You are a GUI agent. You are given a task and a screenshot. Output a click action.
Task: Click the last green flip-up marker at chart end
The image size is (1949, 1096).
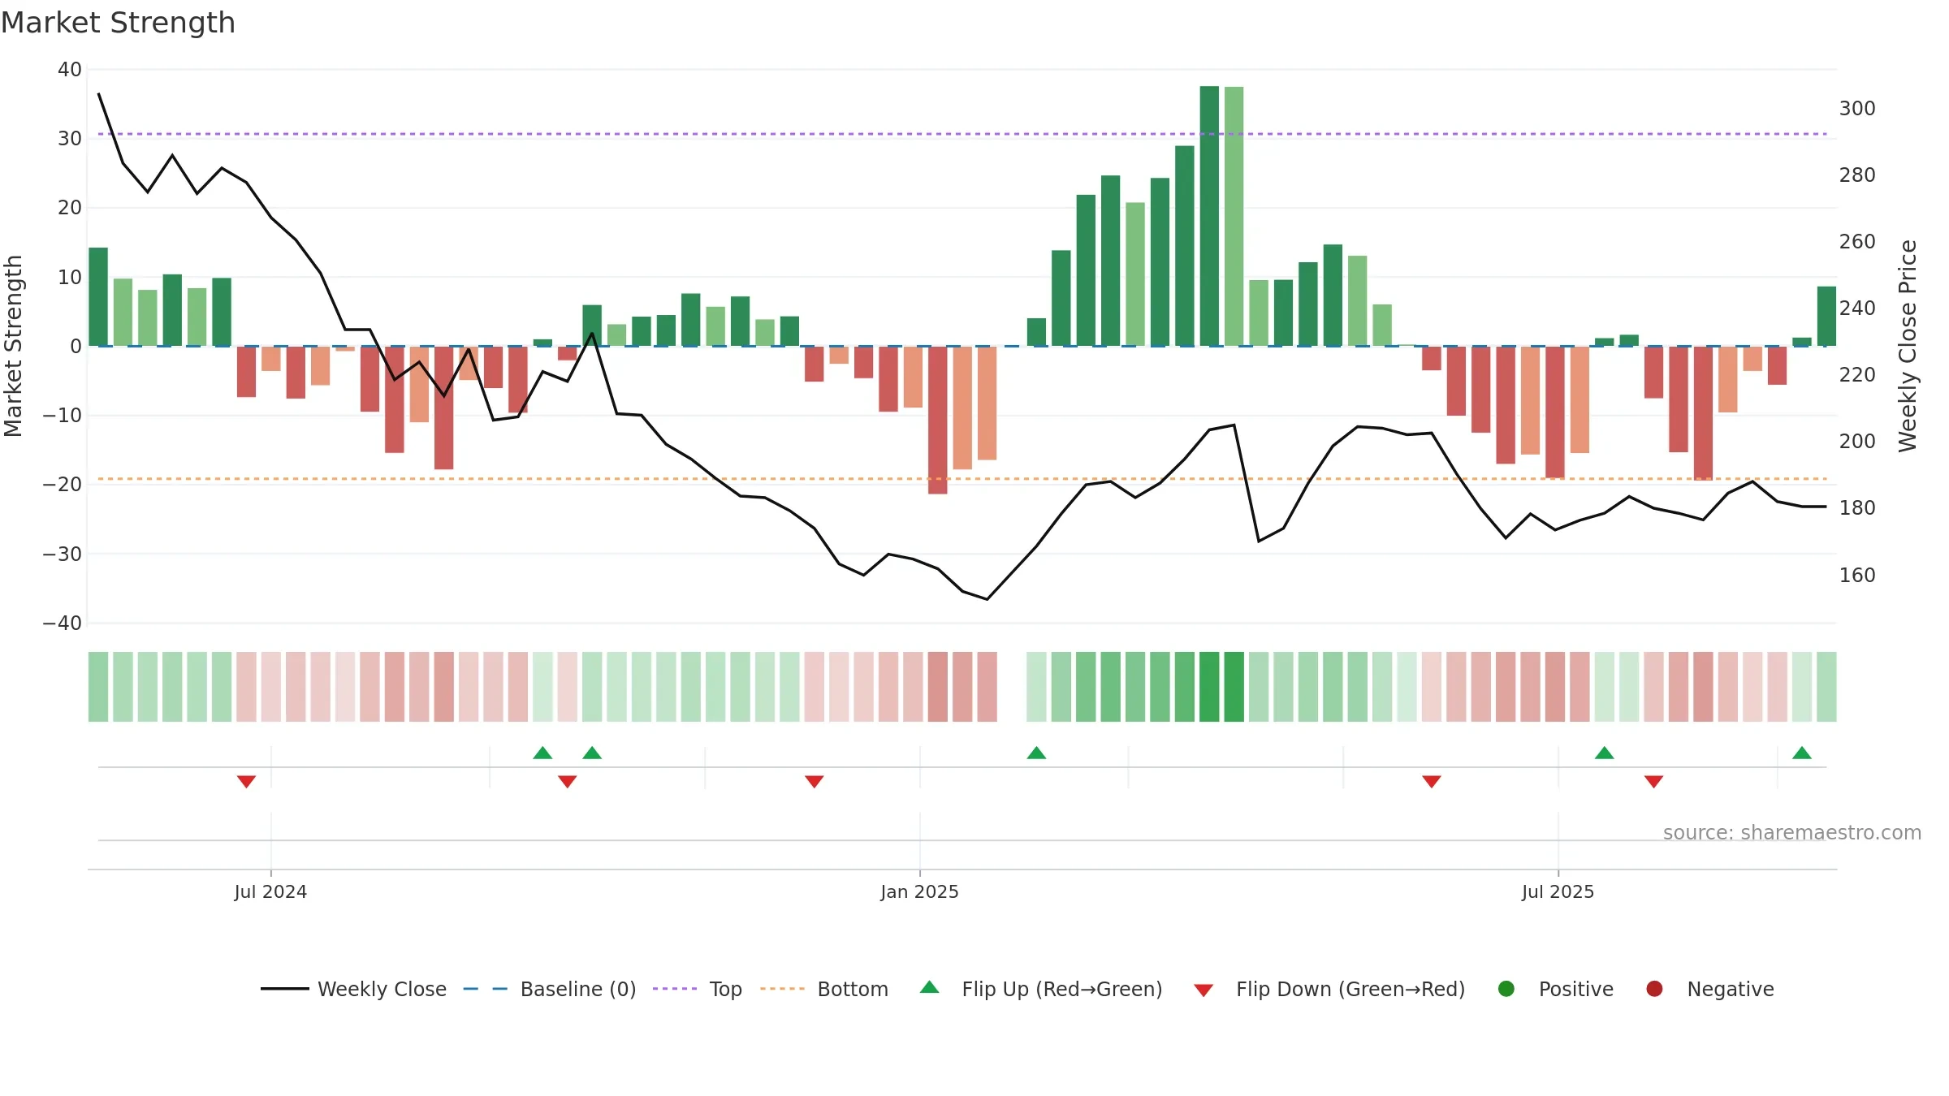(1802, 753)
